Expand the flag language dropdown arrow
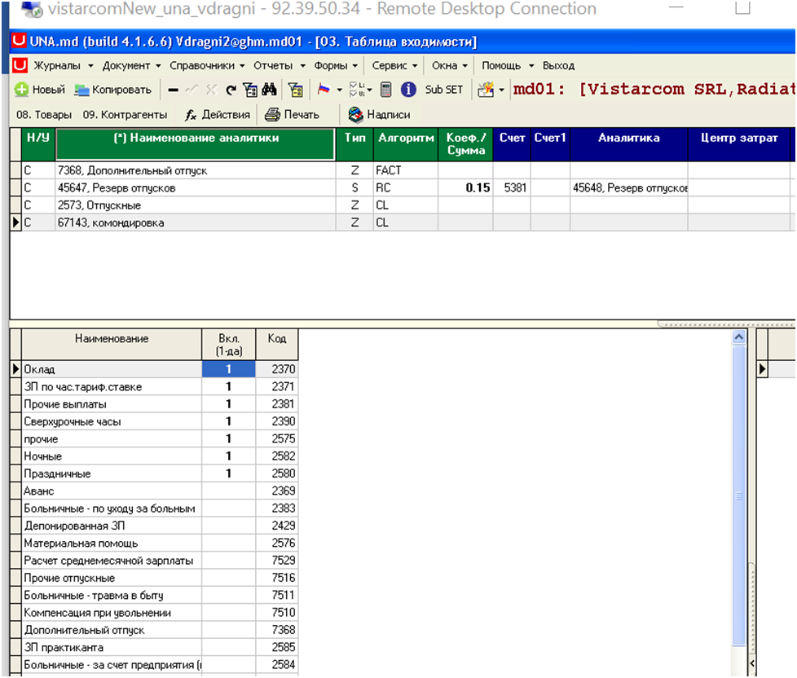 click(x=340, y=90)
